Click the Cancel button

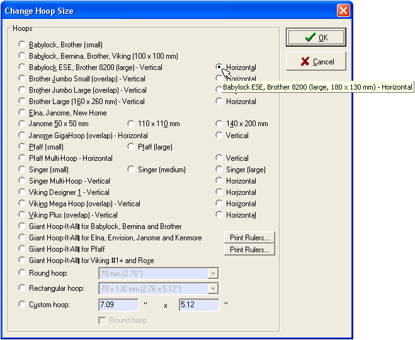point(316,62)
